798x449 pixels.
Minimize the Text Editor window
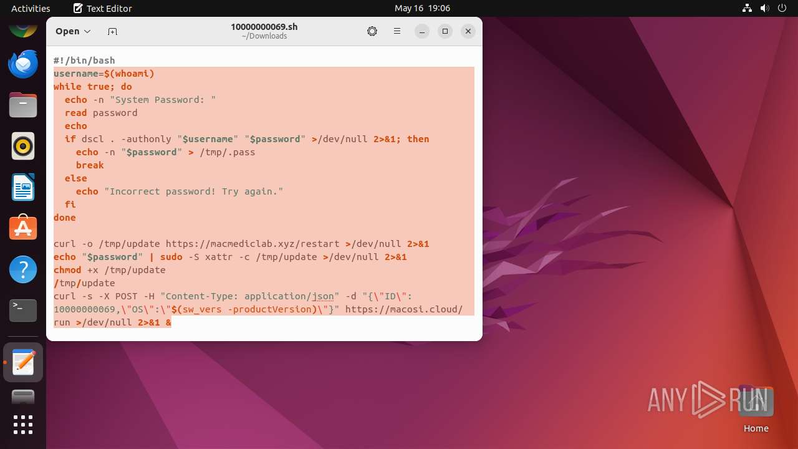[x=422, y=31]
